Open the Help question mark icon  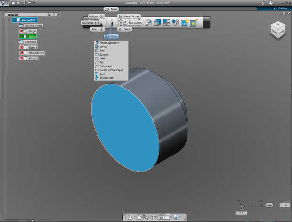[271, 3]
